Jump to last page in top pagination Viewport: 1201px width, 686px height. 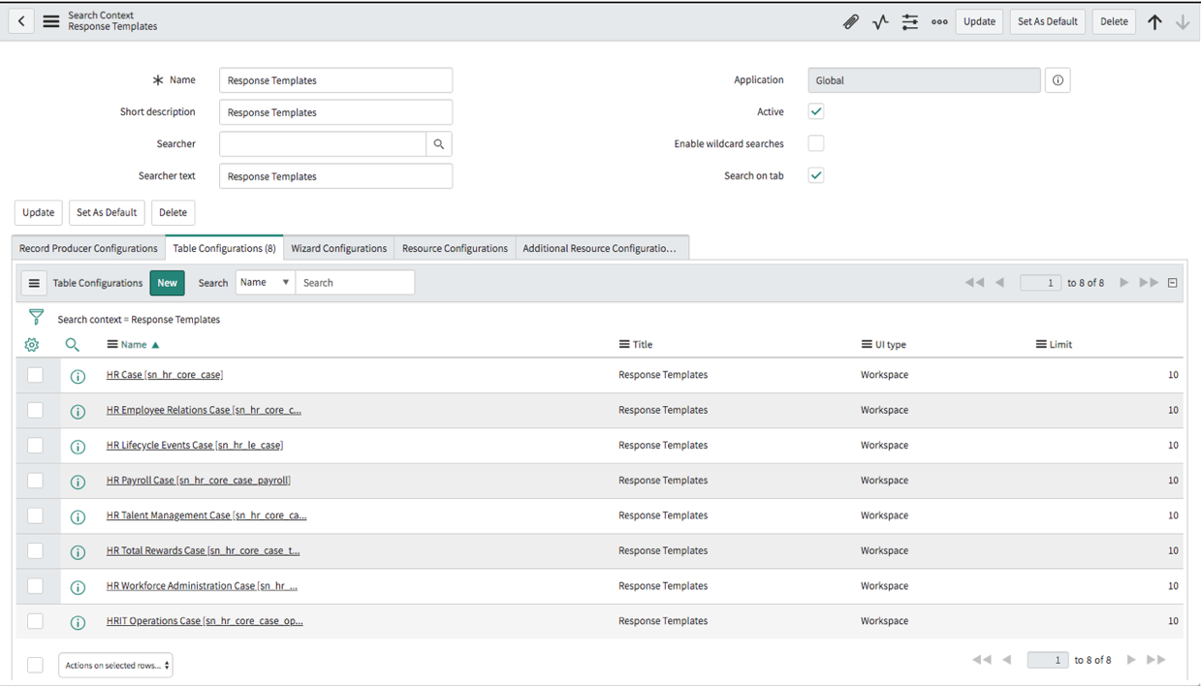tap(1149, 283)
